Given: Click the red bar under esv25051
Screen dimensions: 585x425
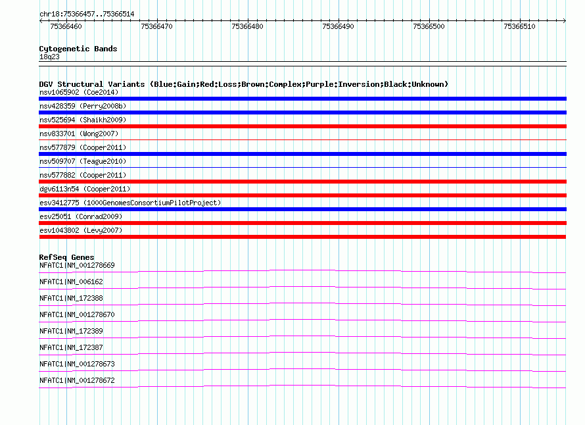Looking at the screenshot, I should (302, 223).
